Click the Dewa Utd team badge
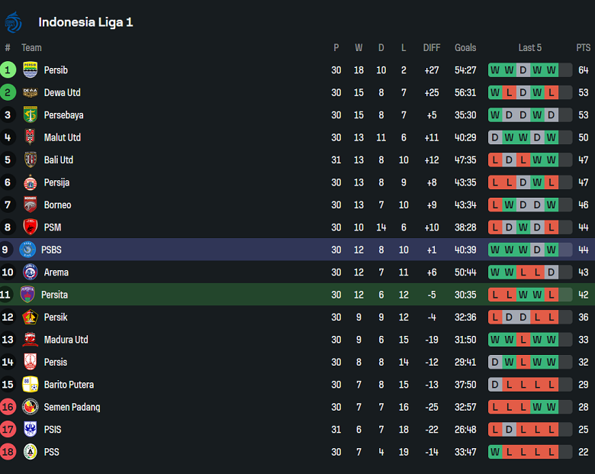Image resolution: width=595 pixels, height=474 pixels. [x=31, y=92]
